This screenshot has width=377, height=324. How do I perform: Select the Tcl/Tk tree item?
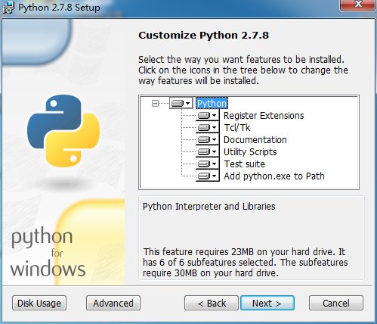(237, 128)
